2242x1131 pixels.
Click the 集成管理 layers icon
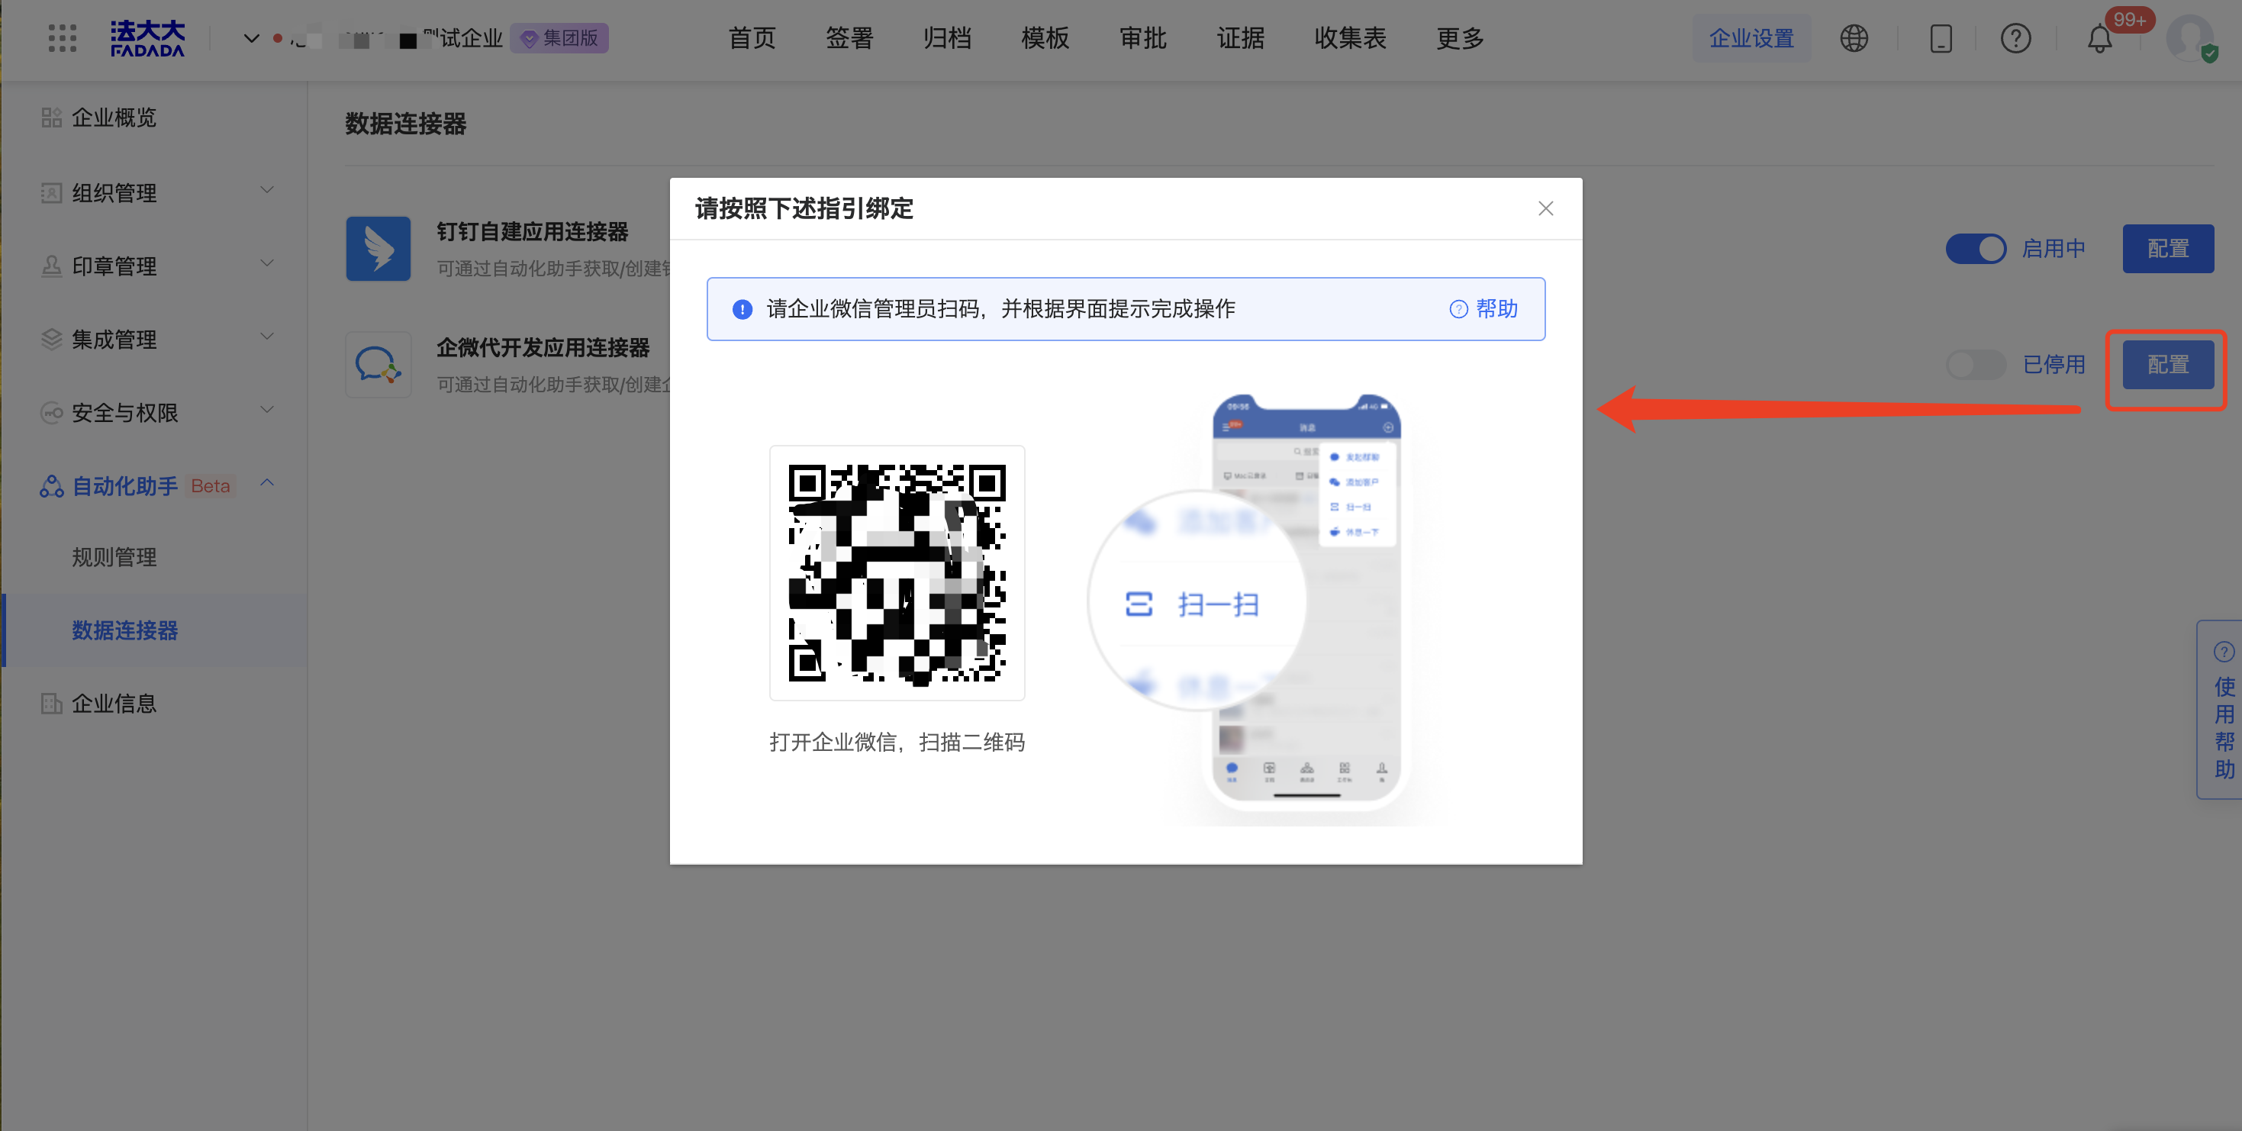(51, 339)
